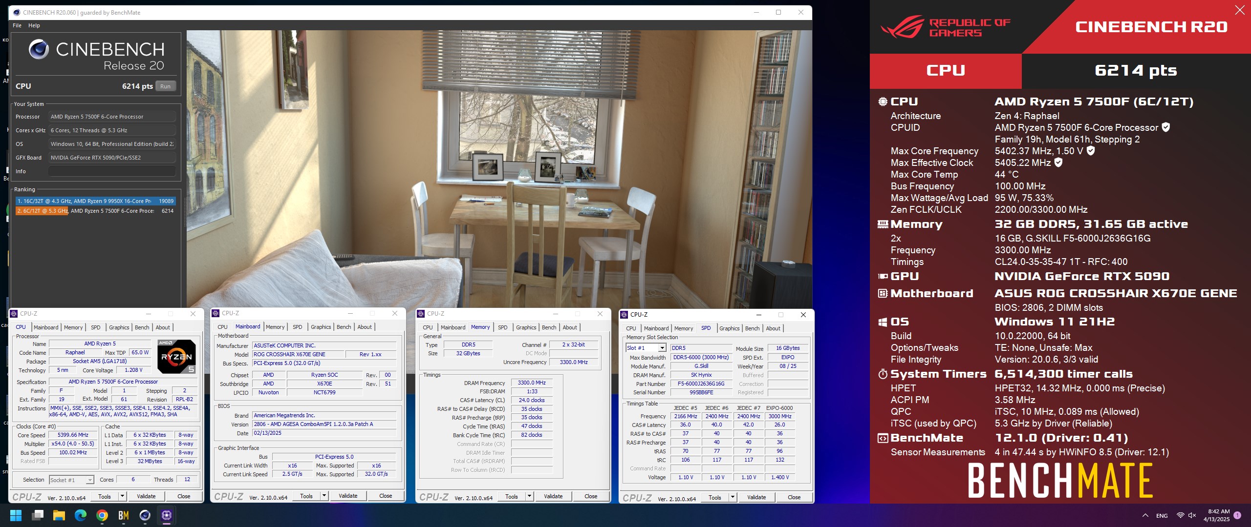Screen dimensions: 1251x527
Task: Click the DRAM Frequency value 3300.0 MHz
Action: click(x=532, y=383)
